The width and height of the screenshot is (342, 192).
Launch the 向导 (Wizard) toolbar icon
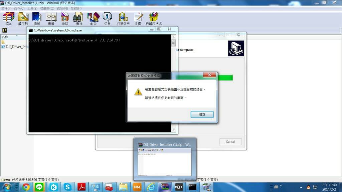click(93, 19)
